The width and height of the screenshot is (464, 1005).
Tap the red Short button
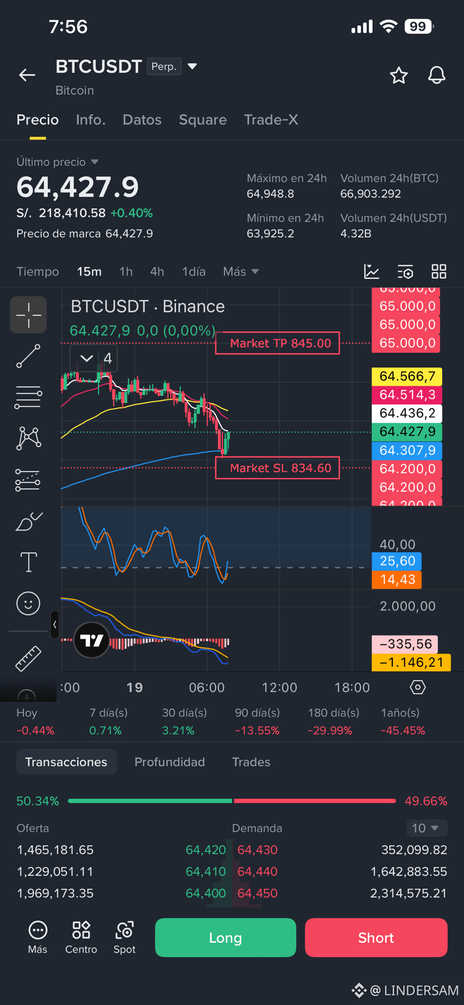376,938
